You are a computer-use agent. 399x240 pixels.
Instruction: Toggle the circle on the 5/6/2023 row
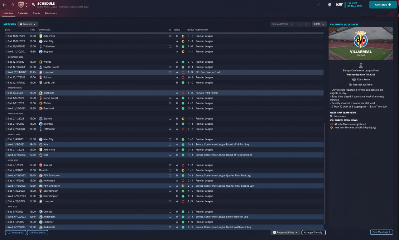[x=6, y=212]
